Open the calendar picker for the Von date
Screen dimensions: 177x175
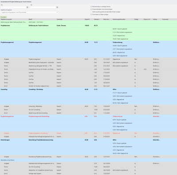pos(27,7)
